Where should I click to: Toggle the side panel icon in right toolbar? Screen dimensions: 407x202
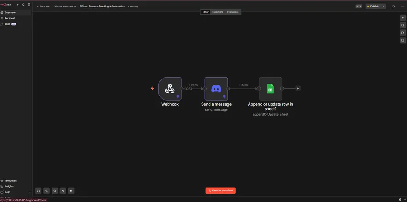(x=402, y=40)
